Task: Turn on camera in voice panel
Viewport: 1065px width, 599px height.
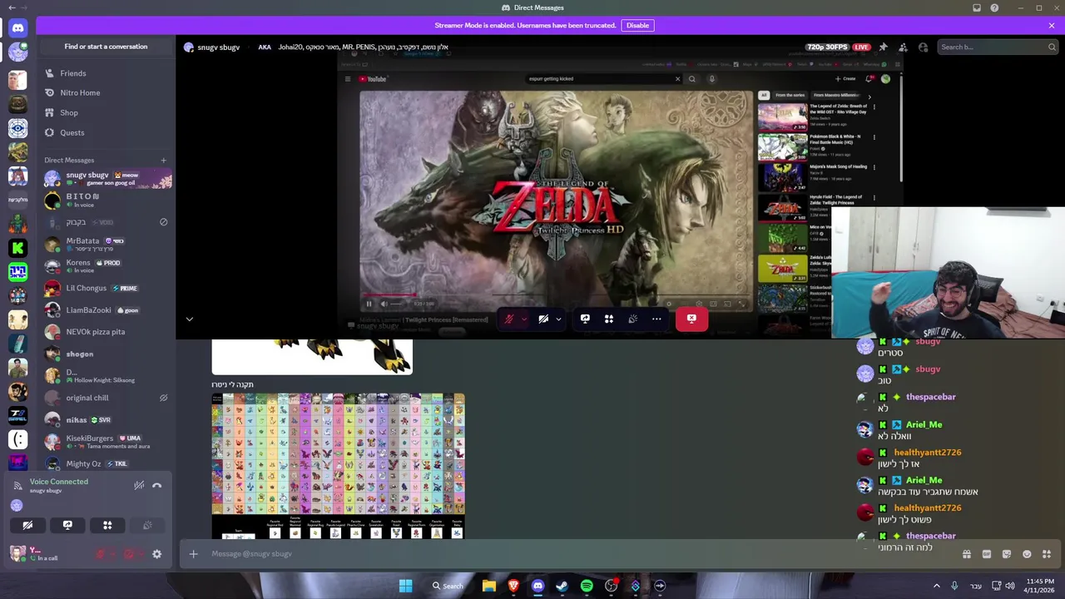Action: point(27,525)
